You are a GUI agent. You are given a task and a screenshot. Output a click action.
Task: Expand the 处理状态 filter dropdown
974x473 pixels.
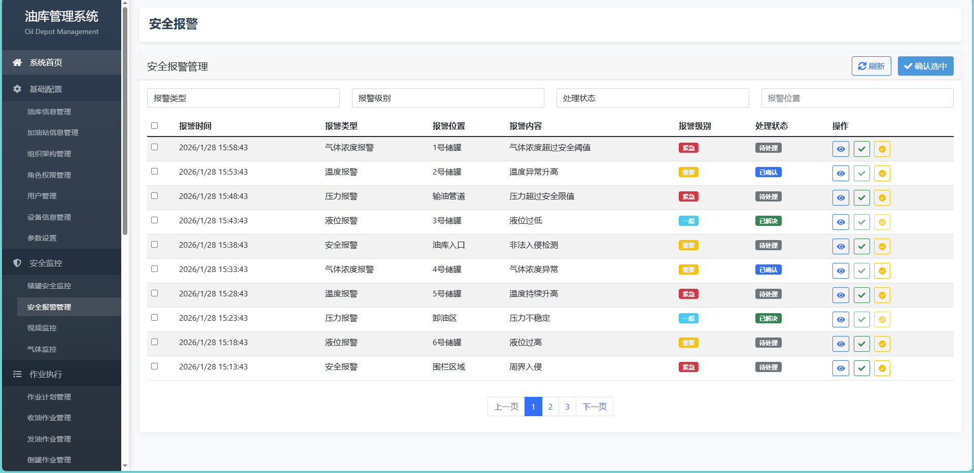click(x=652, y=98)
